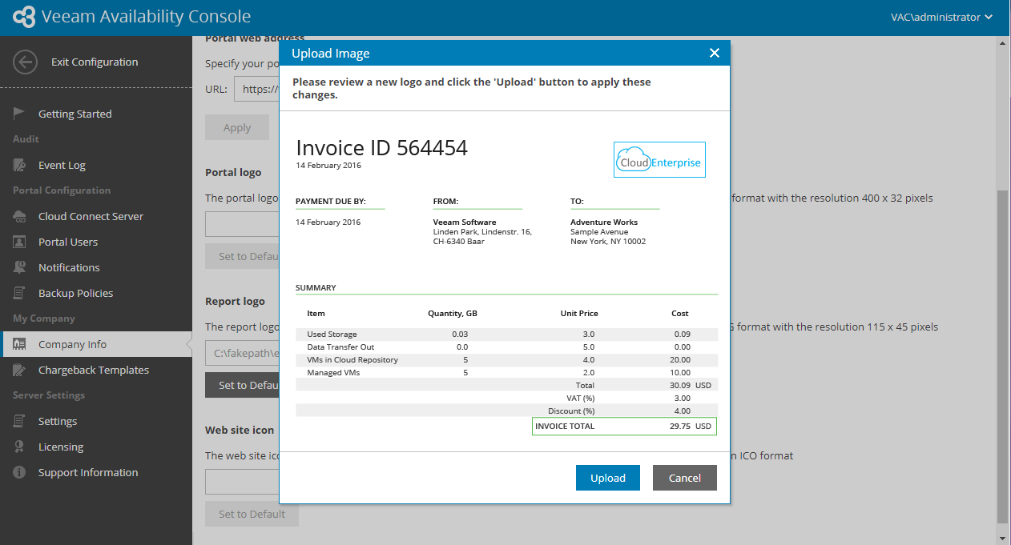This screenshot has width=1011, height=545.
Task: Click the Veeam logo icon in header
Action: coord(24,17)
